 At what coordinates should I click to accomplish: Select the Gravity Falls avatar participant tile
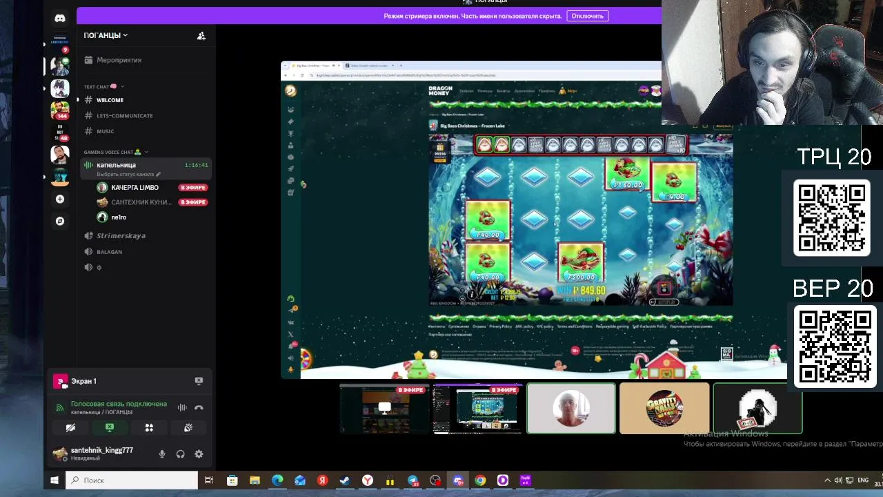click(x=664, y=409)
